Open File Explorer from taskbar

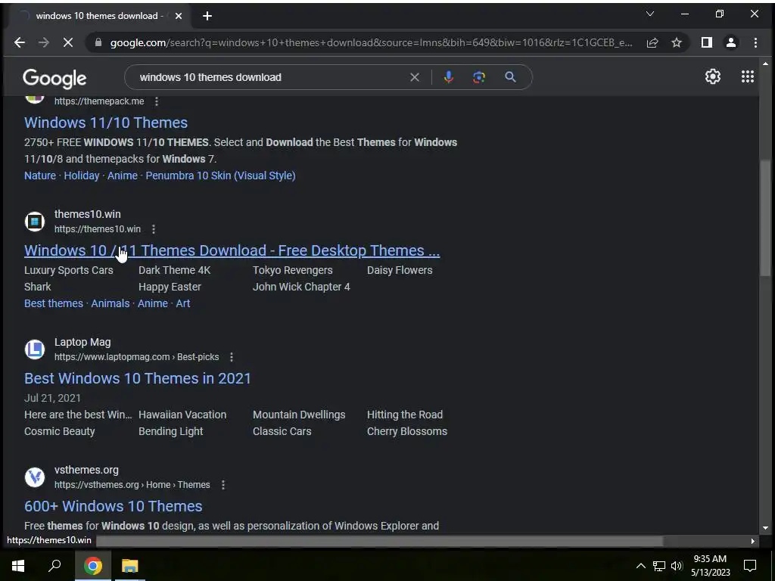(x=130, y=566)
